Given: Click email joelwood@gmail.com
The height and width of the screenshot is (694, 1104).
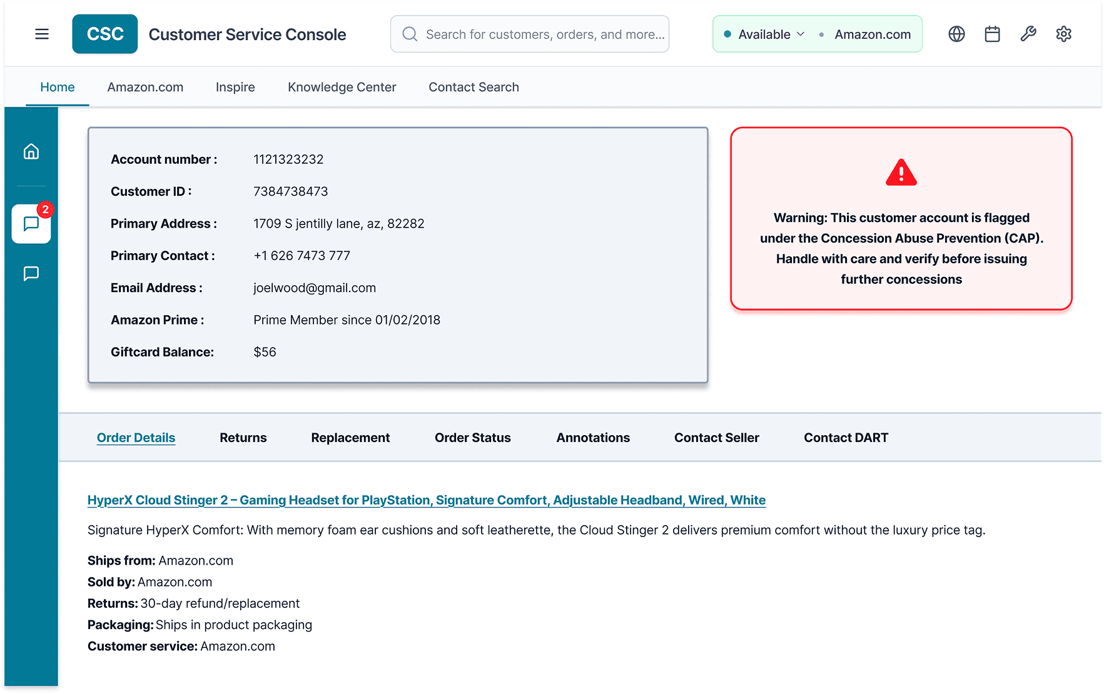Looking at the screenshot, I should tap(315, 288).
